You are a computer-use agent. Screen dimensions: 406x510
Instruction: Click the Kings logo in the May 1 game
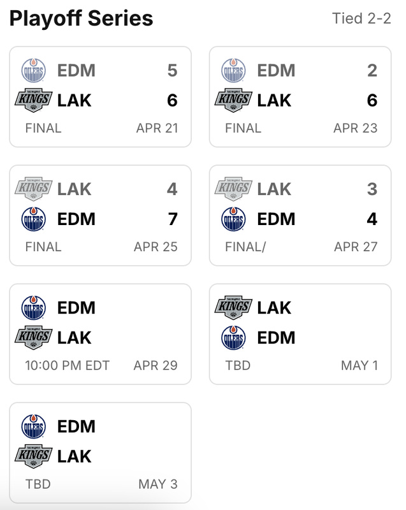click(233, 308)
